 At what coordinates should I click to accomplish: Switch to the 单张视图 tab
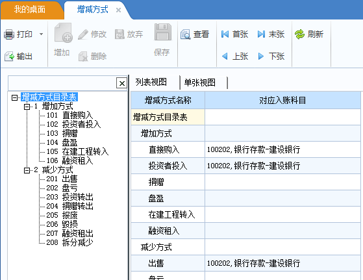tap(200, 83)
